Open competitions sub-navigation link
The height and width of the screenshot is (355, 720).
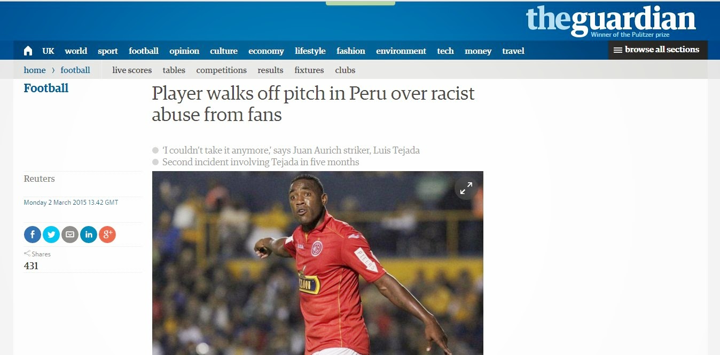(x=221, y=70)
